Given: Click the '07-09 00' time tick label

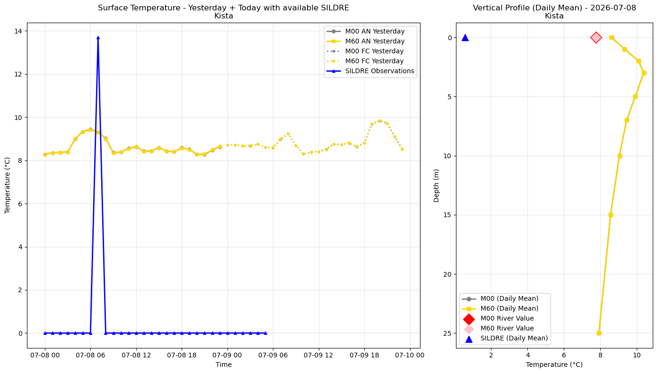Looking at the screenshot, I should (228, 355).
